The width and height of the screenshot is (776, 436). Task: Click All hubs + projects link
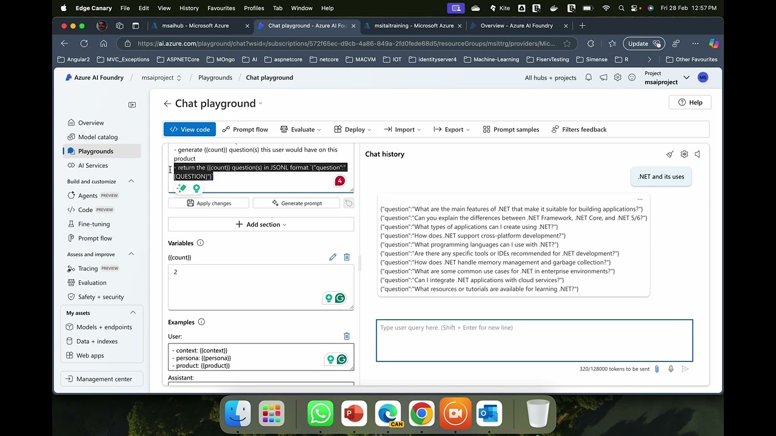point(550,78)
